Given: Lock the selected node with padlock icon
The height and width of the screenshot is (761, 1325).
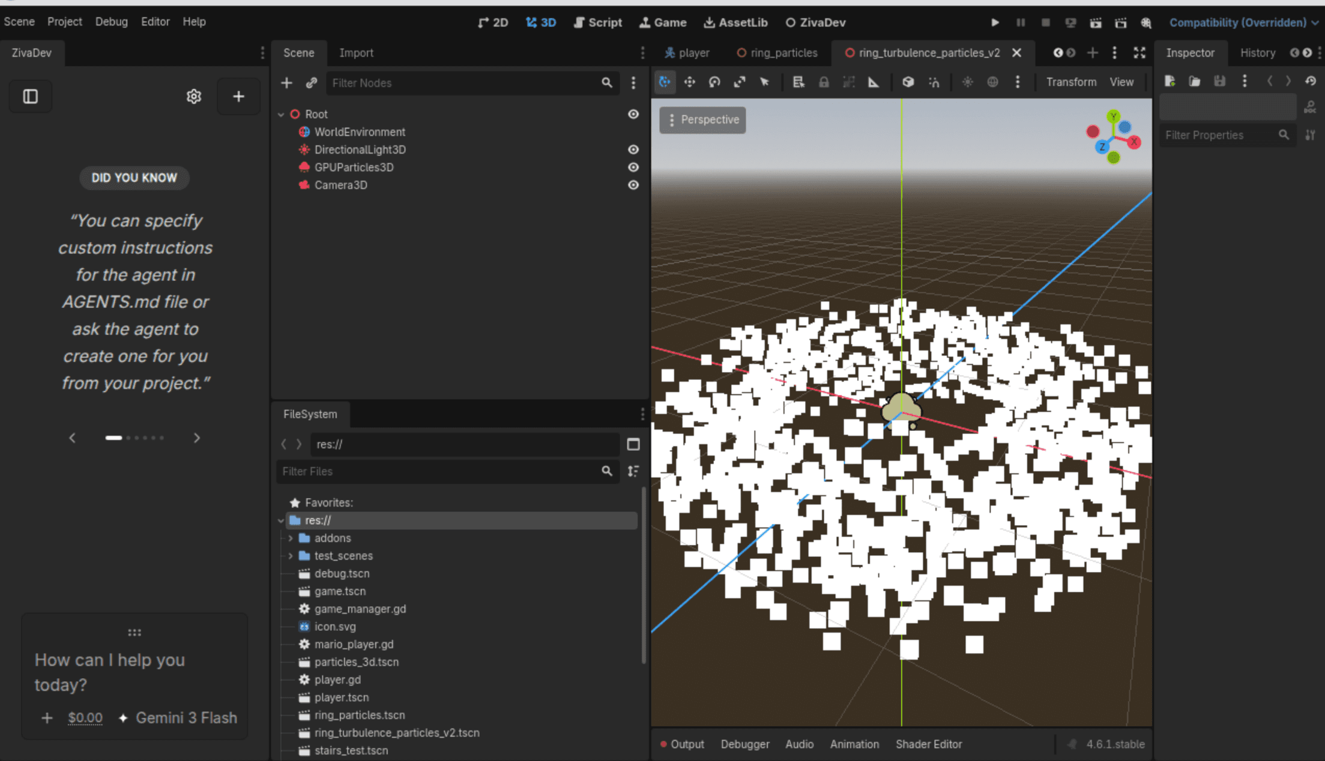Looking at the screenshot, I should pos(824,82).
